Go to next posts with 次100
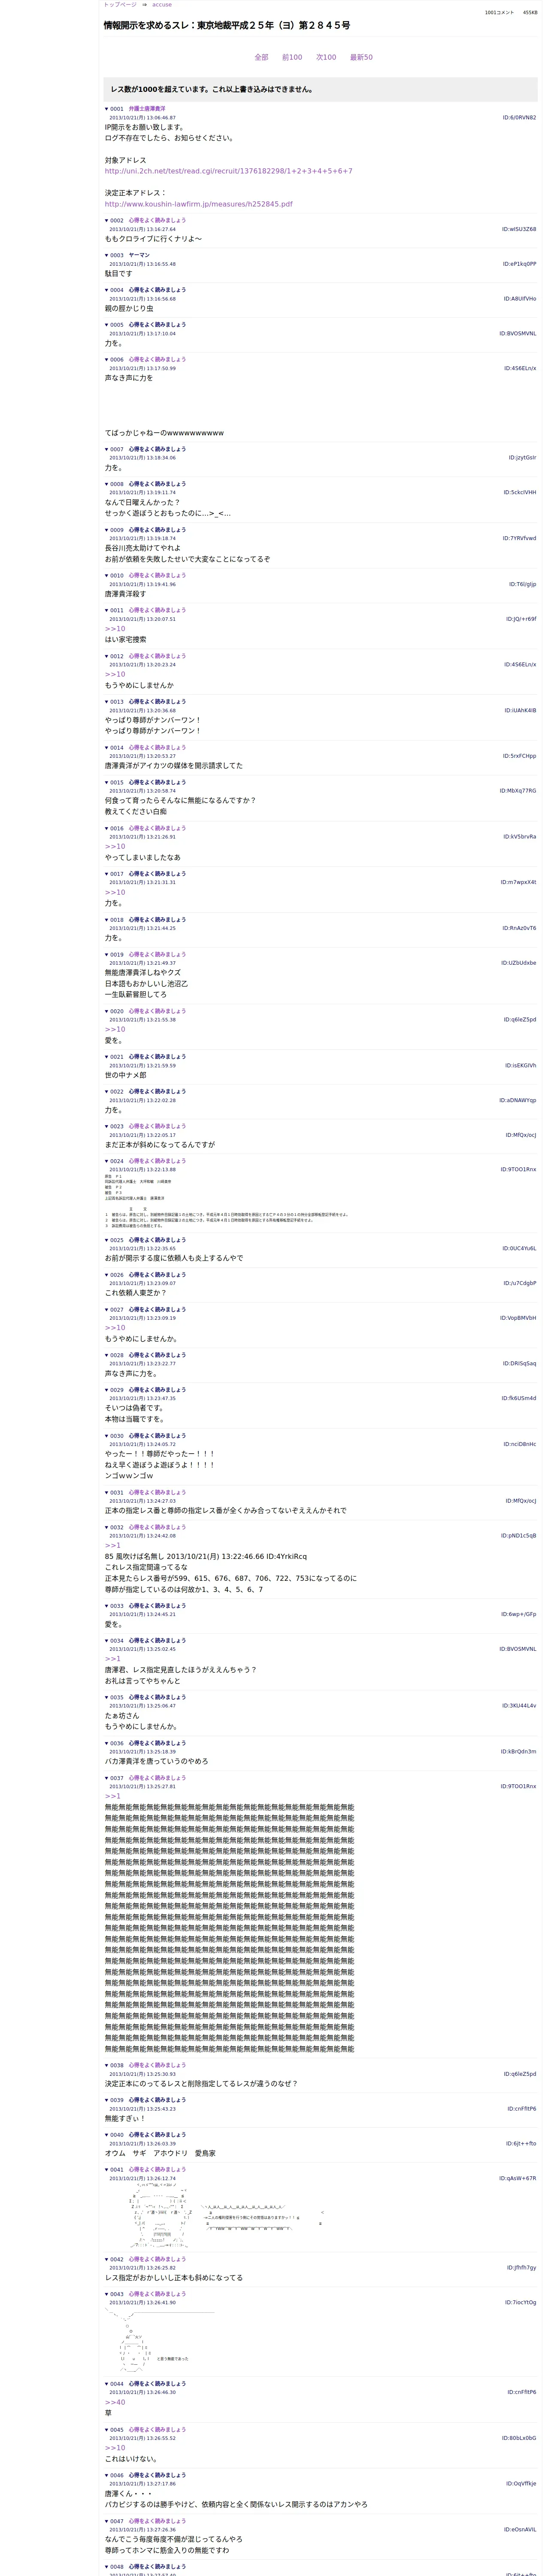The image size is (551, 2576). (326, 57)
